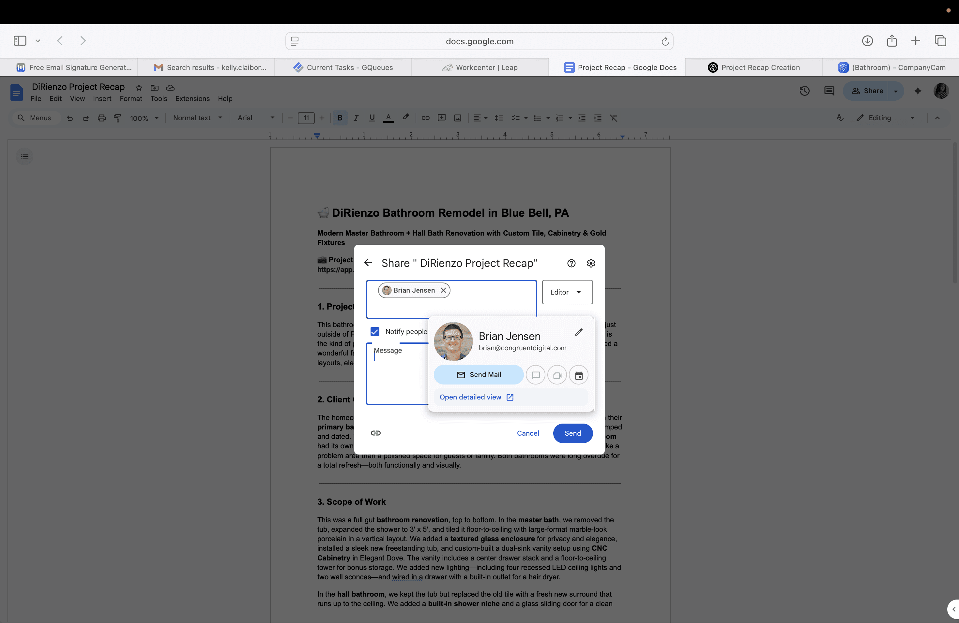Select the paint format tool
Viewport: 959px width, 623px height.
117,118
